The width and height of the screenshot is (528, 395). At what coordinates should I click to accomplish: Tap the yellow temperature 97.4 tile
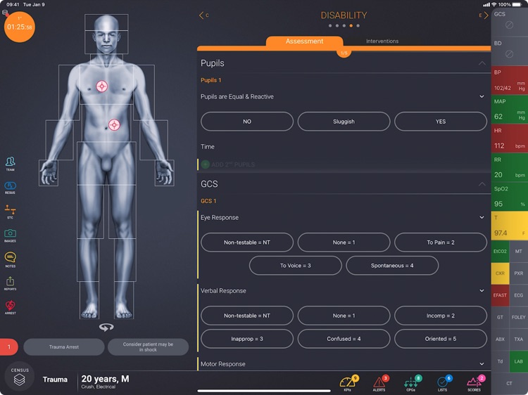tap(510, 226)
